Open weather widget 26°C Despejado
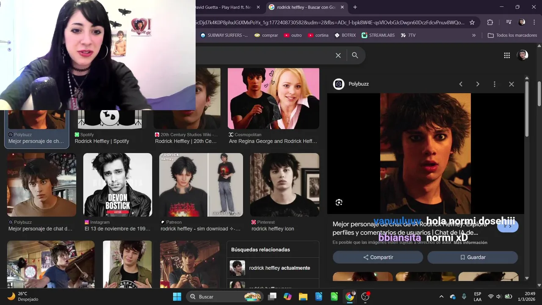 click(23, 297)
